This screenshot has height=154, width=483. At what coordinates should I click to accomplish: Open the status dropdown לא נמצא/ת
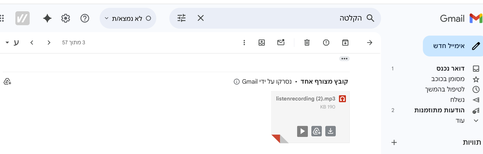click(128, 18)
